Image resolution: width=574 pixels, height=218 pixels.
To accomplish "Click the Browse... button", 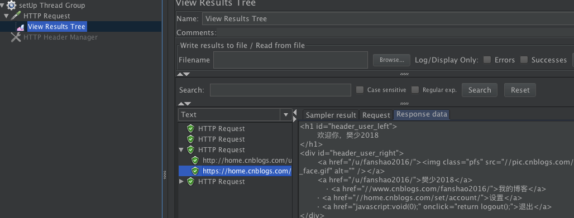I will 392,60.
